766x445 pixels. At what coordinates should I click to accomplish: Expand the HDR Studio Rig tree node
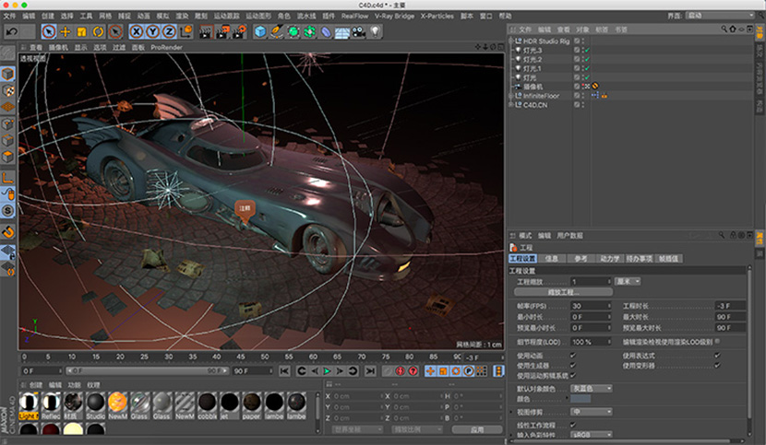click(x=511, y=41)
